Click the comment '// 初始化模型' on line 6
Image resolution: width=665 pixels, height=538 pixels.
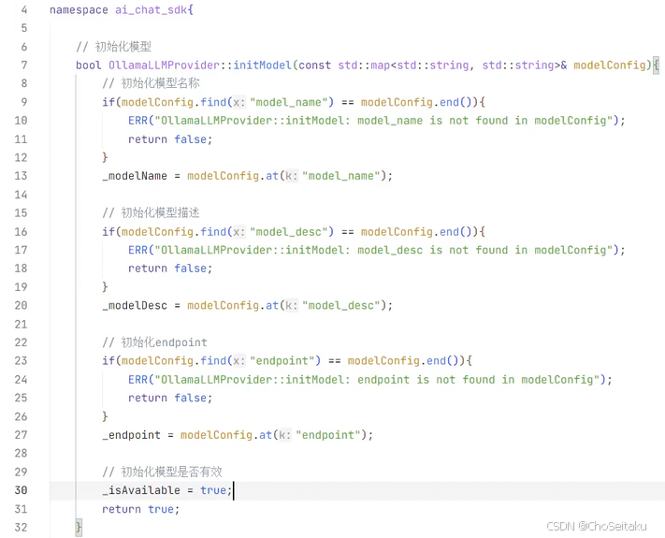(114, 46)
